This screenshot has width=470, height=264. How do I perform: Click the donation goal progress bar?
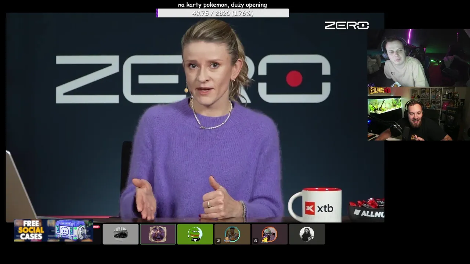223,13
